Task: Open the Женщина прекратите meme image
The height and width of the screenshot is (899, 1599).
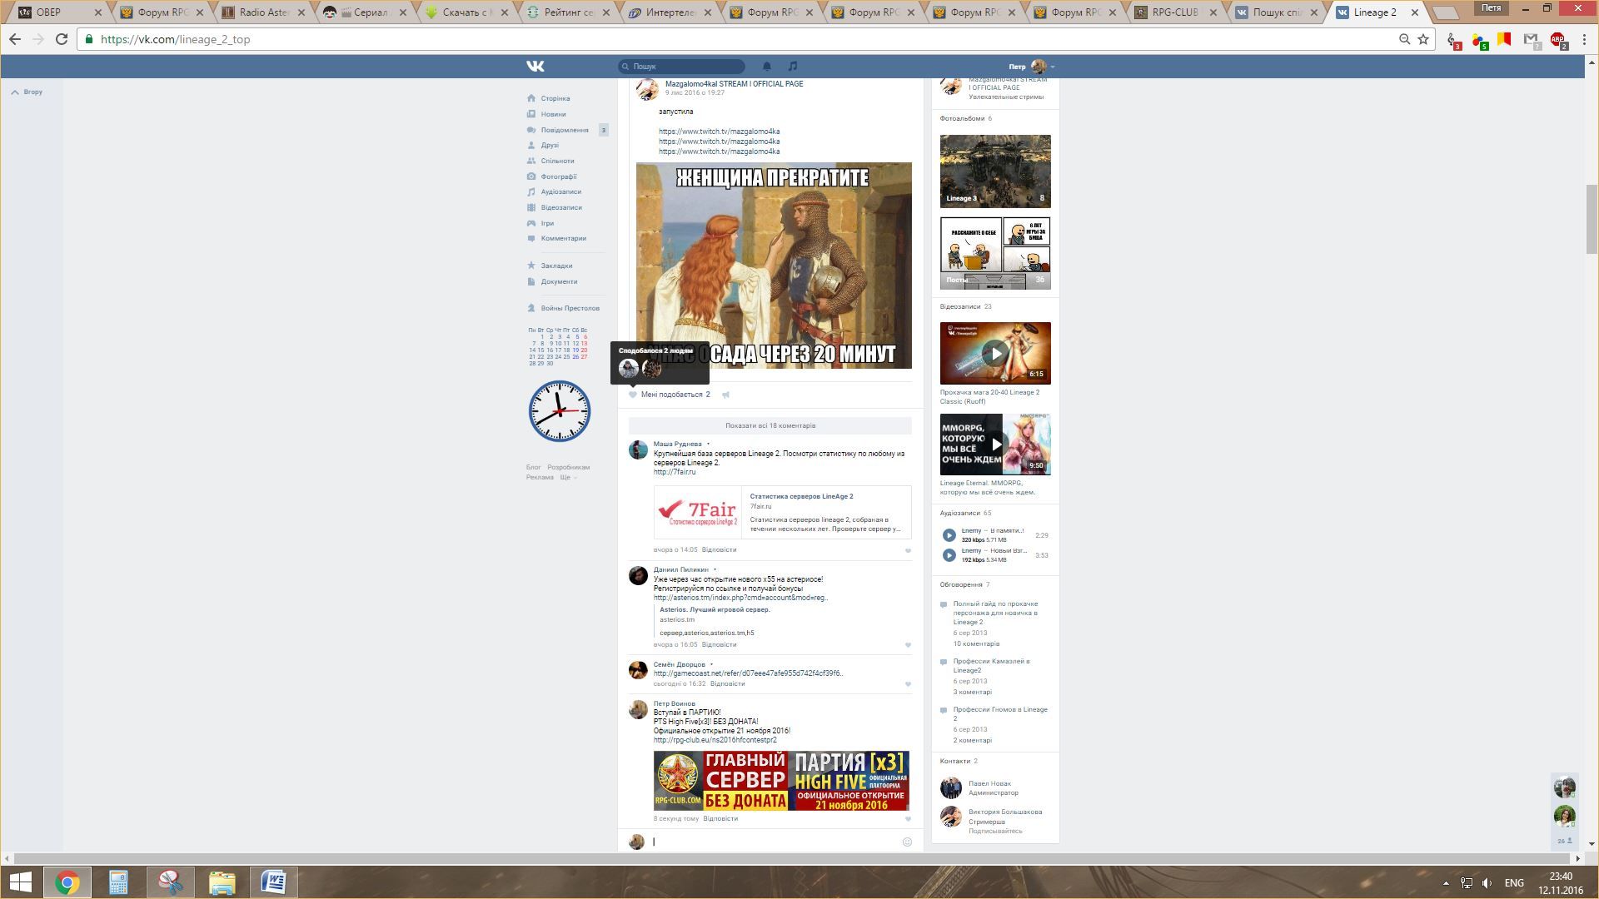Action: (774, 266)
